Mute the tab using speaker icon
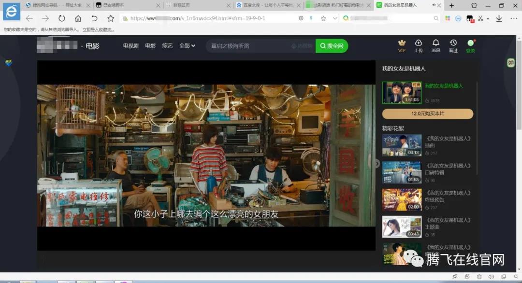The image size is (522, 283). (x=434, y=5)
